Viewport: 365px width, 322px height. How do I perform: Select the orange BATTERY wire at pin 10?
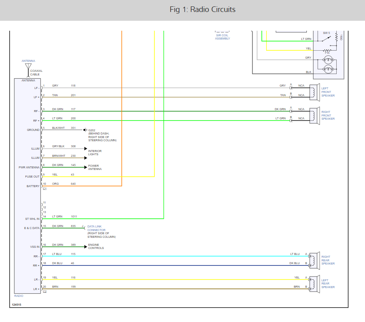coord(80,186)
